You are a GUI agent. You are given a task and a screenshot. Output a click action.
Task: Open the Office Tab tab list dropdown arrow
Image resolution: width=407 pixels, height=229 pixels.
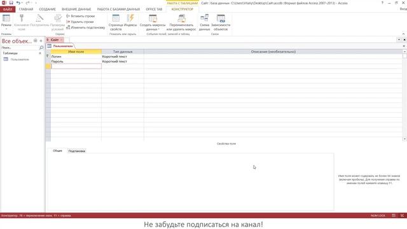click(399, 39)
